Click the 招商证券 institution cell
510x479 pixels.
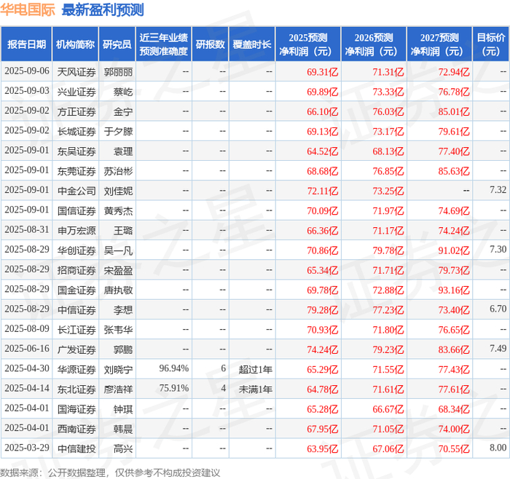(76, 270)
